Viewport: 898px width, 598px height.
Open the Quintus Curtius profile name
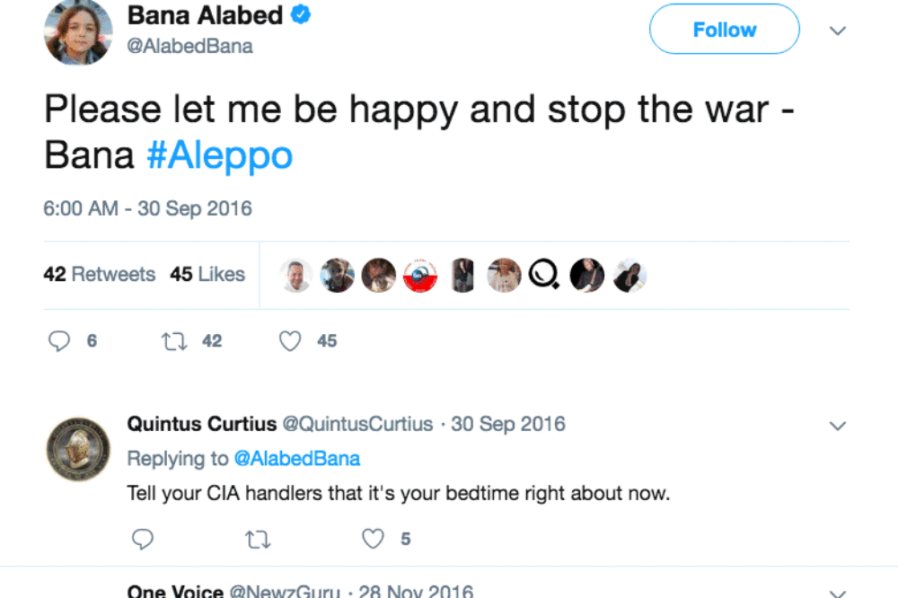[x=201, y=424]
